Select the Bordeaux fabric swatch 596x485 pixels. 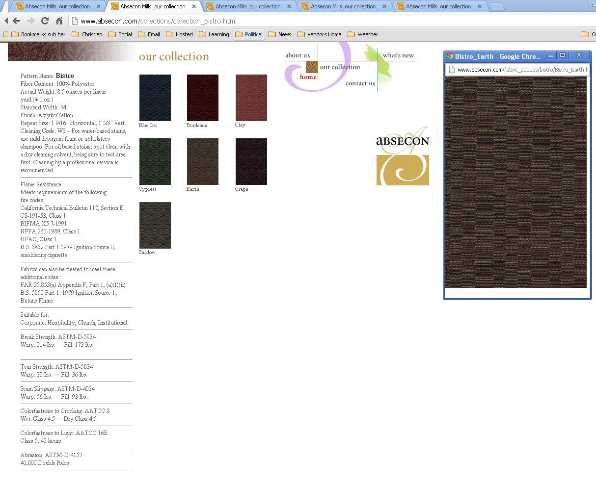click(x=203, y=98)
